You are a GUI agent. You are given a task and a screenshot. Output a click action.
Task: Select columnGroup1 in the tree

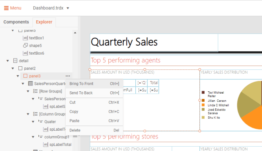coord(57,137)
